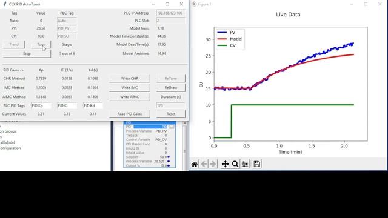Select the Zoom magnifier tool in the figure toolbar
The image size is (388, 218).
235,164
